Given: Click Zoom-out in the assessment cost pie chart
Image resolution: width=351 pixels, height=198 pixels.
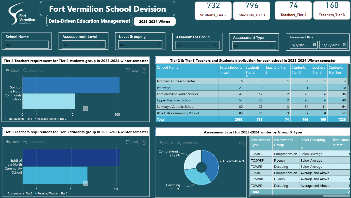Looking at the screenshot, I should [x=188, y=143].
